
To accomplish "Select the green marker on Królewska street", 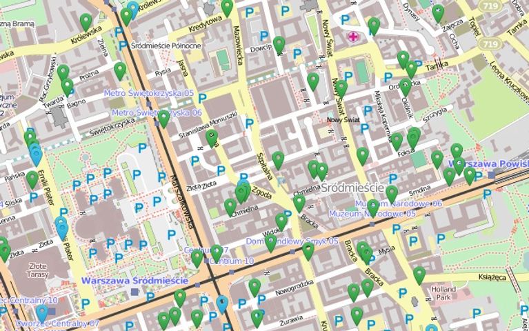I will (x=86, y=22).
